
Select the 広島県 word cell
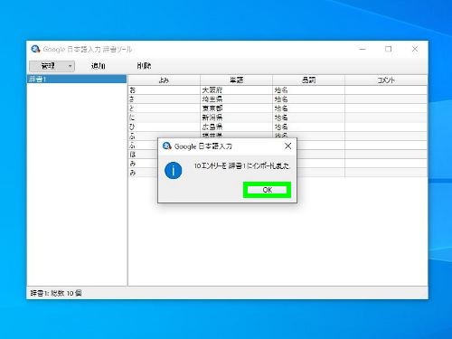pos(236,127)
